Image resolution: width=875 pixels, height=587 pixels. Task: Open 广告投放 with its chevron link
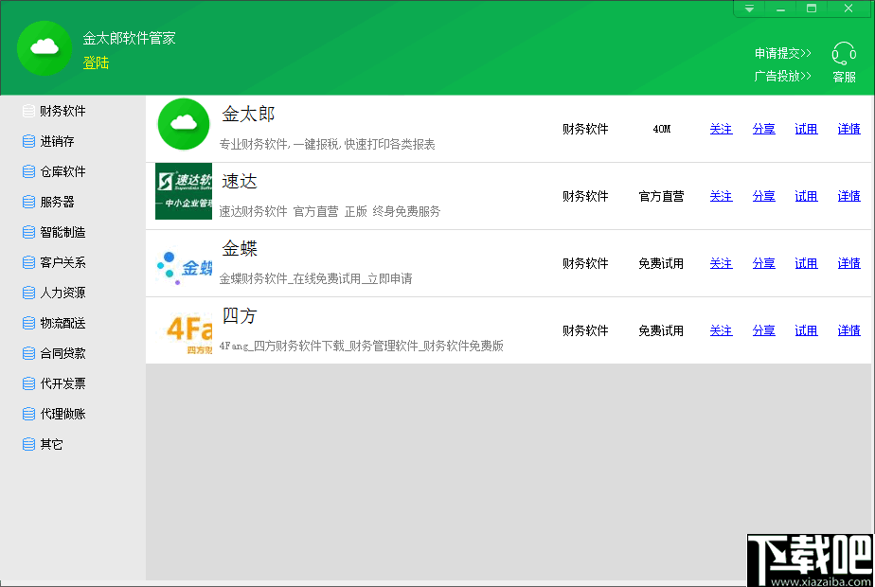[x=783, y=76]
